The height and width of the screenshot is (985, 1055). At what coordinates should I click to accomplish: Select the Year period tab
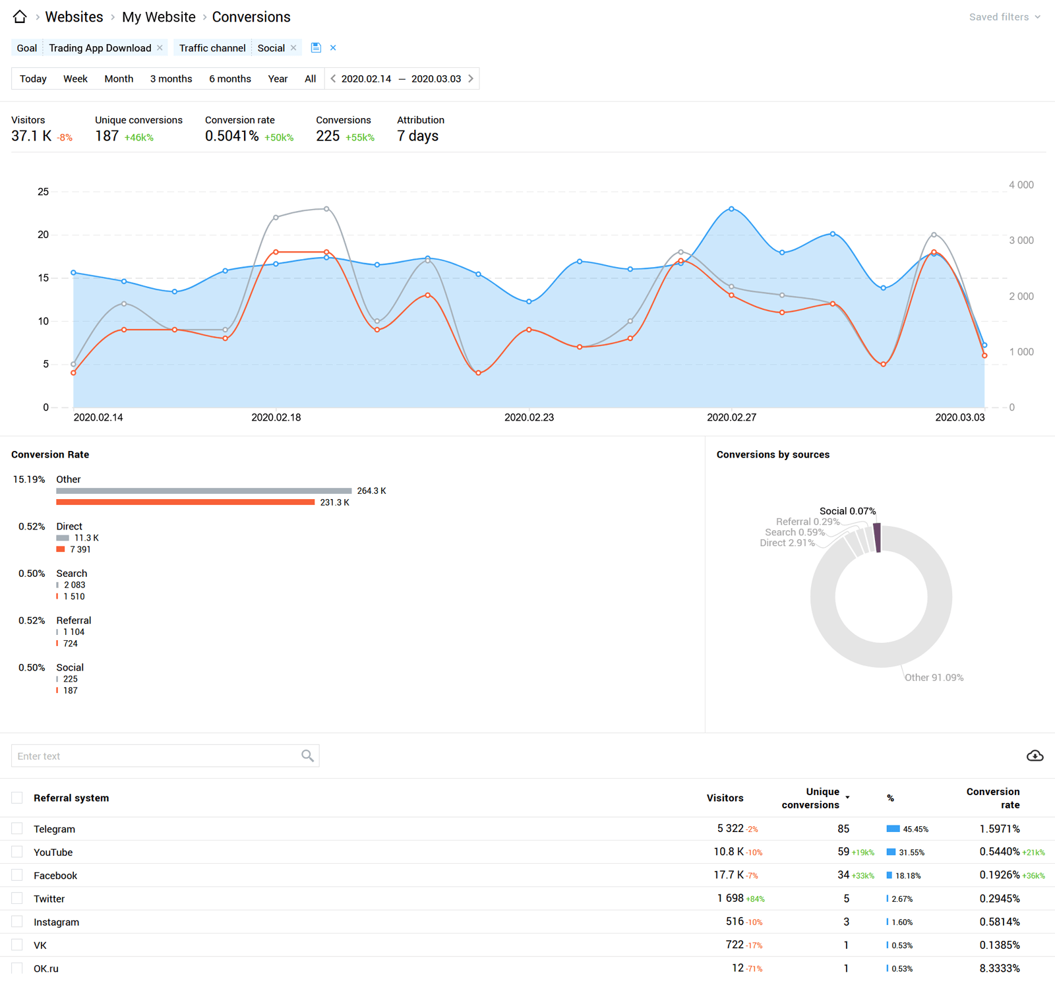click(278, 78)
